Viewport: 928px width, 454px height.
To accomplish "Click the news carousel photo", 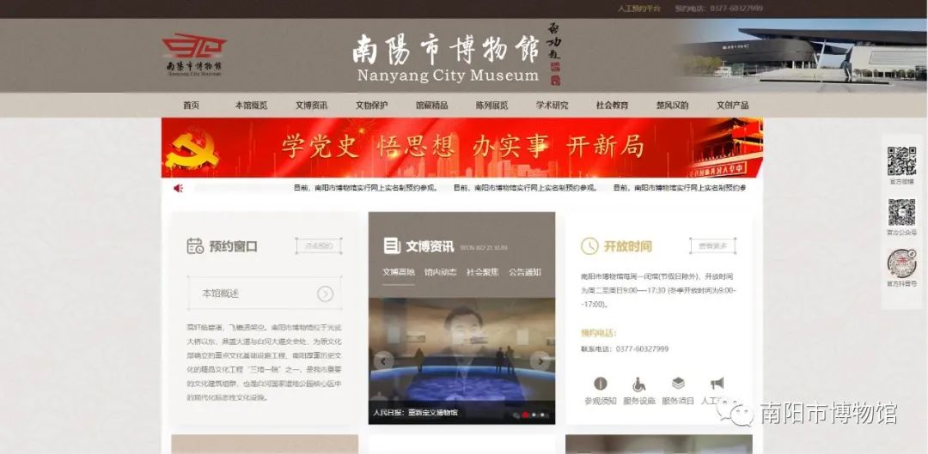I will click(461, 360).
